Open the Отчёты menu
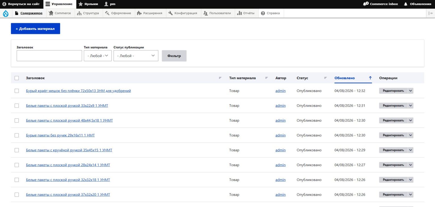This screenshot has height=207, width=435. [x=246, y=13]
